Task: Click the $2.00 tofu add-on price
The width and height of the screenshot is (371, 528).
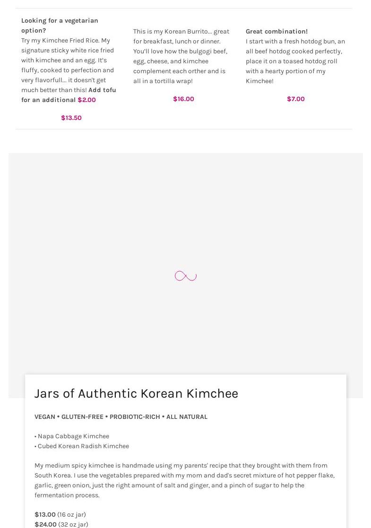Action: tap(86, 100)
